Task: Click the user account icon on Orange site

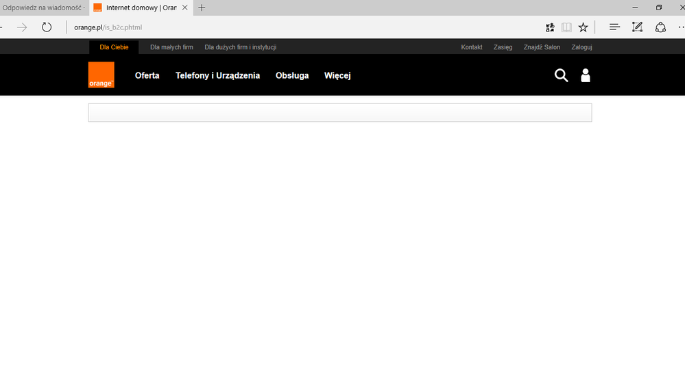Action: [x=586, y=75]
